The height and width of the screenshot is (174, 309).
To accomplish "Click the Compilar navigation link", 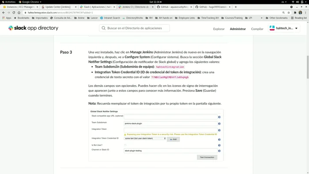I will pyautogui.click(x=257, y=29).
